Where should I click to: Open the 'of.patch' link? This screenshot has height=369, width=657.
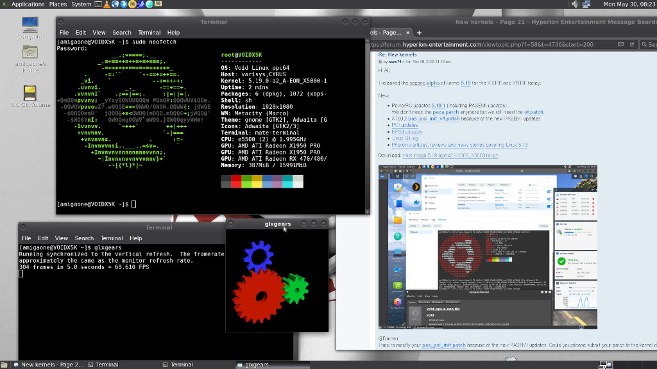pyautogui.click(x=533, y=112)
